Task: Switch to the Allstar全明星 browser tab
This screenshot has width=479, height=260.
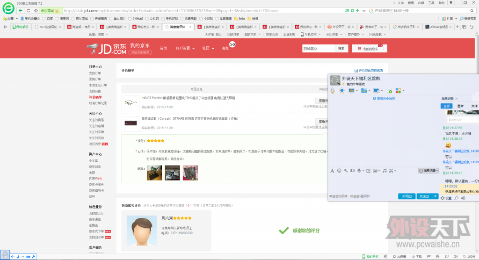Action: click(x=439, y=27)
